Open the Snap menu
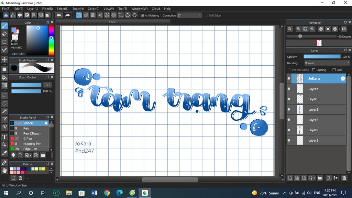This screenshot has height=198, width=352. 78,9
